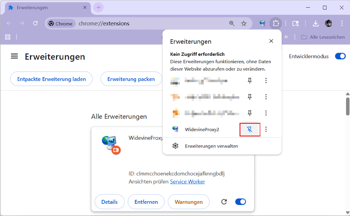Minimize the Chrome window
Image resolution: width=350 pixels, height=216 pixels.
tap(308, 7)
